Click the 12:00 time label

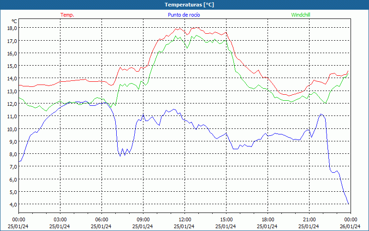pyautogui.click(x=184, y=220)
